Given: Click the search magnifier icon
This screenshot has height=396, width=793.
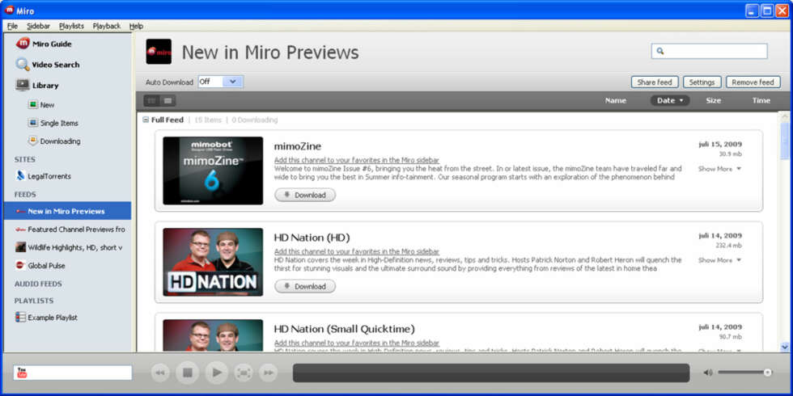Looking at the screenshot, I should (660, 51).
